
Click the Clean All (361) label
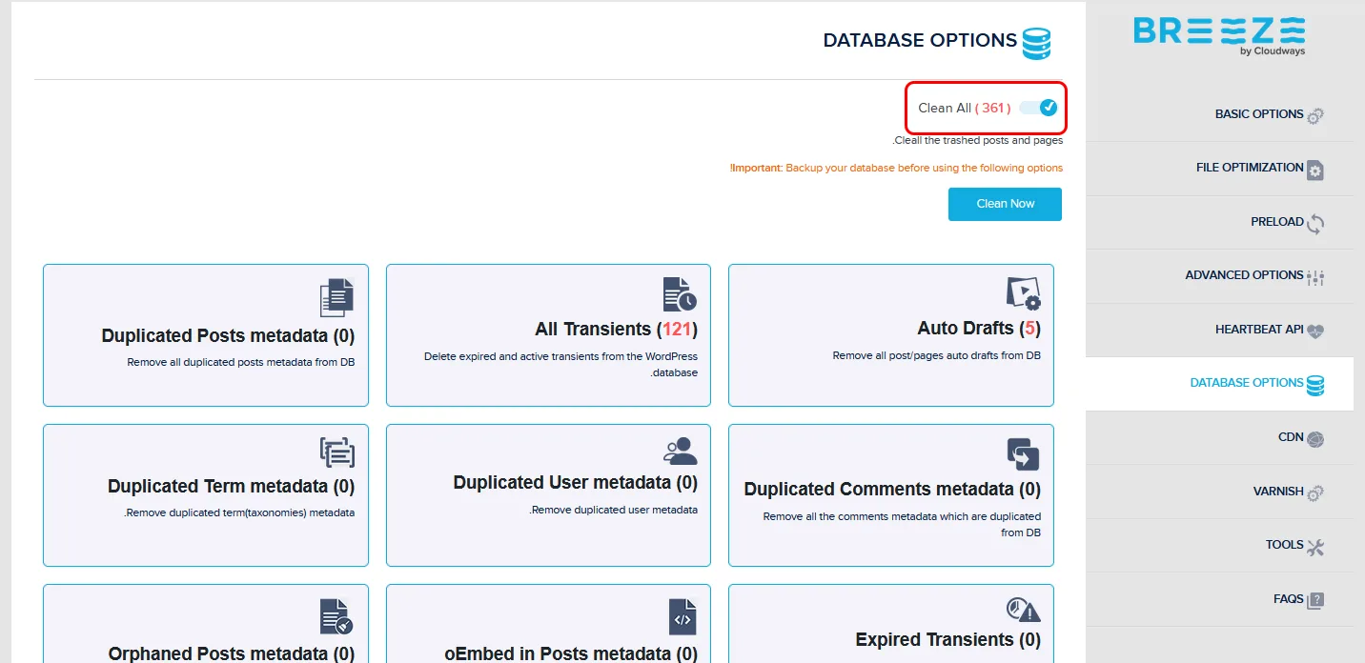[964, 108]
